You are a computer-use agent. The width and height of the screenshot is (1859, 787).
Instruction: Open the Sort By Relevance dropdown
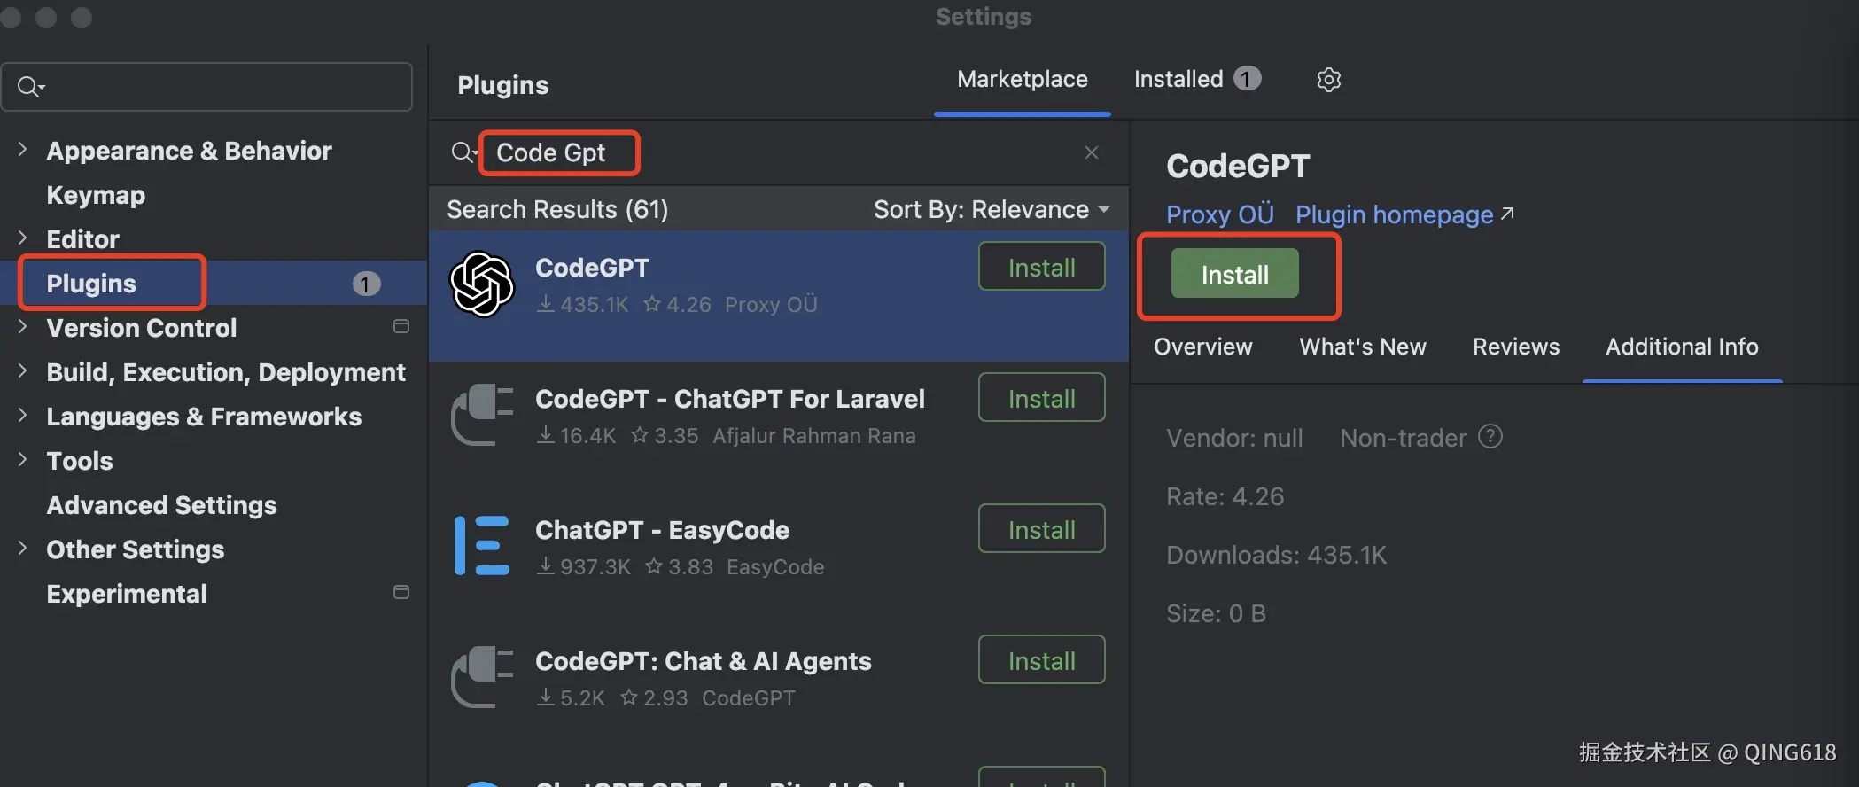[992, 209]
